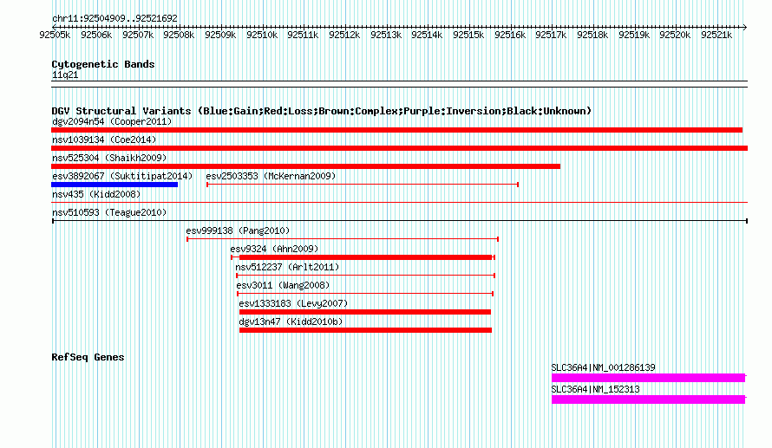Click the 92518k ruler tick label

[x=592, y=35]
